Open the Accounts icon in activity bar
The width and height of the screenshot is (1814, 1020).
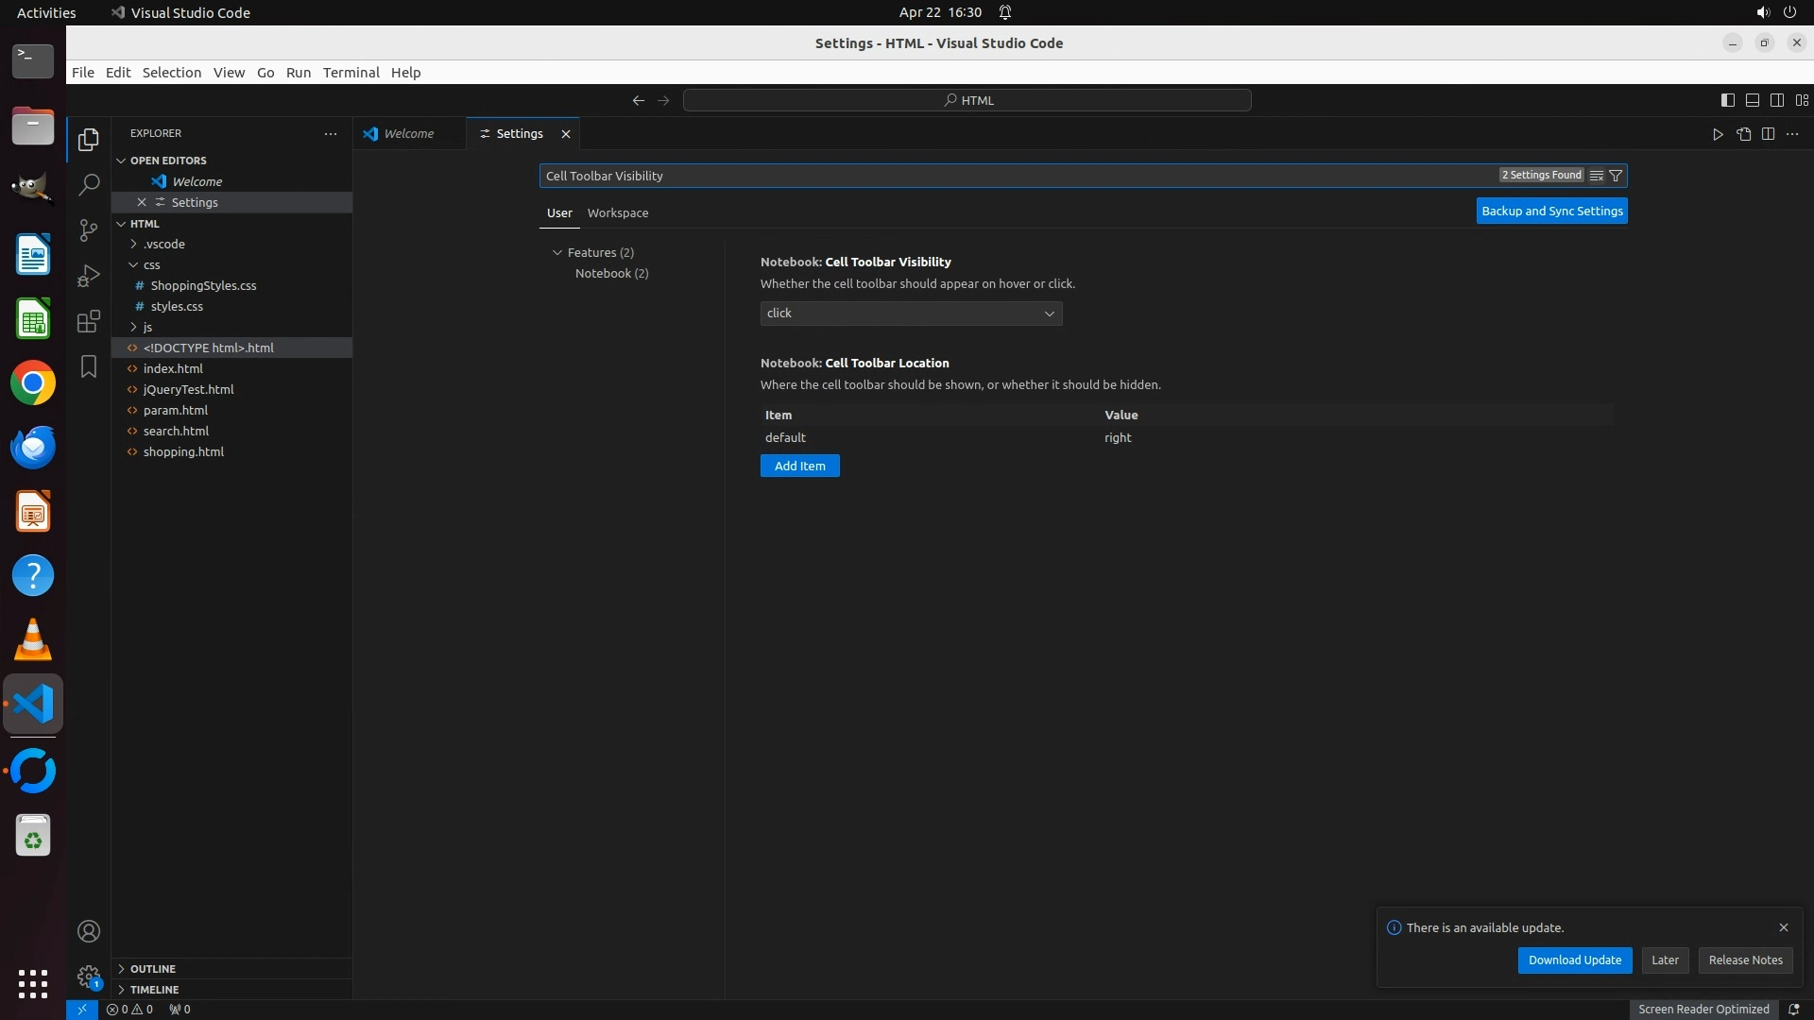[89, 931]
